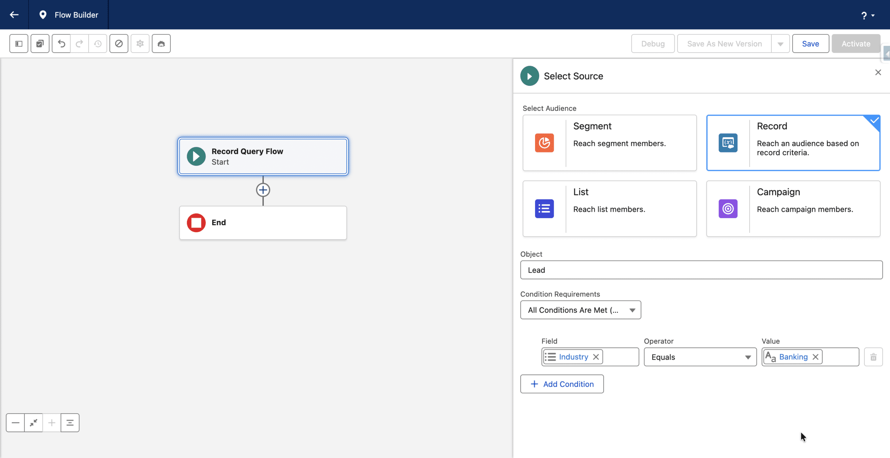Viewport: 890px width, 458px height.
Task: Open the Equals operator dropdown
Action: point(700,357)
